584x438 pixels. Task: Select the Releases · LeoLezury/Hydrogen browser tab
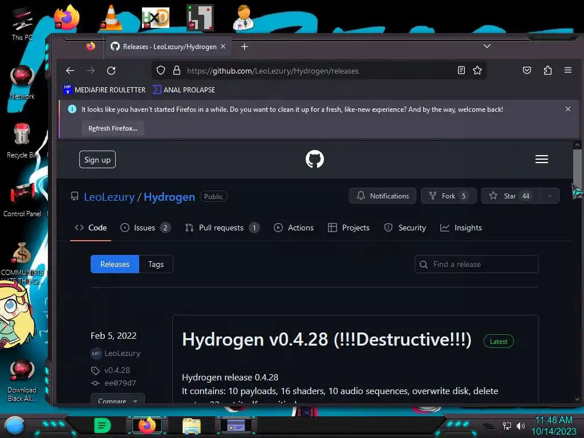point(168,47)
